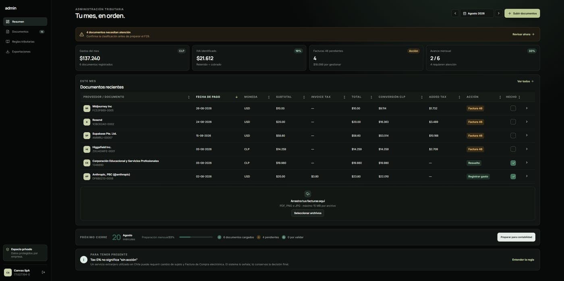564x281 pixels.
Task: Open Higgsfield Inc. row details chevron
Action: coord(527,149)
